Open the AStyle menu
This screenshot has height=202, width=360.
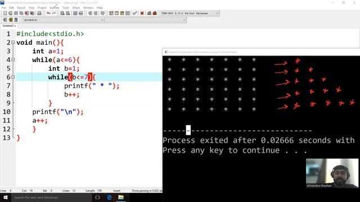point(76,7)
